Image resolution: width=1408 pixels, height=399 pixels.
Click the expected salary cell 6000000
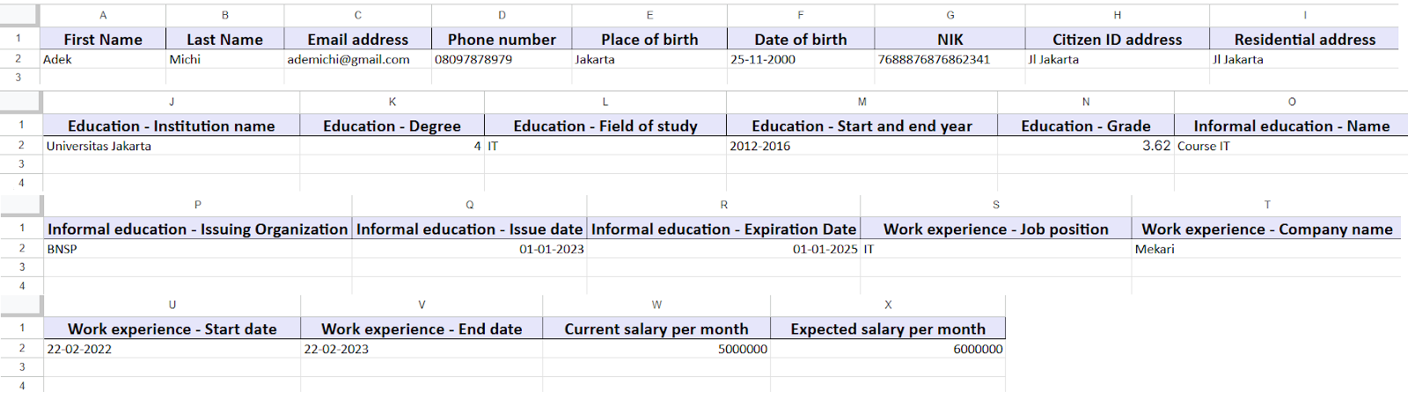[887, 350]
